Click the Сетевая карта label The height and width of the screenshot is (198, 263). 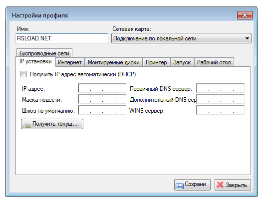tap(132, 29)
